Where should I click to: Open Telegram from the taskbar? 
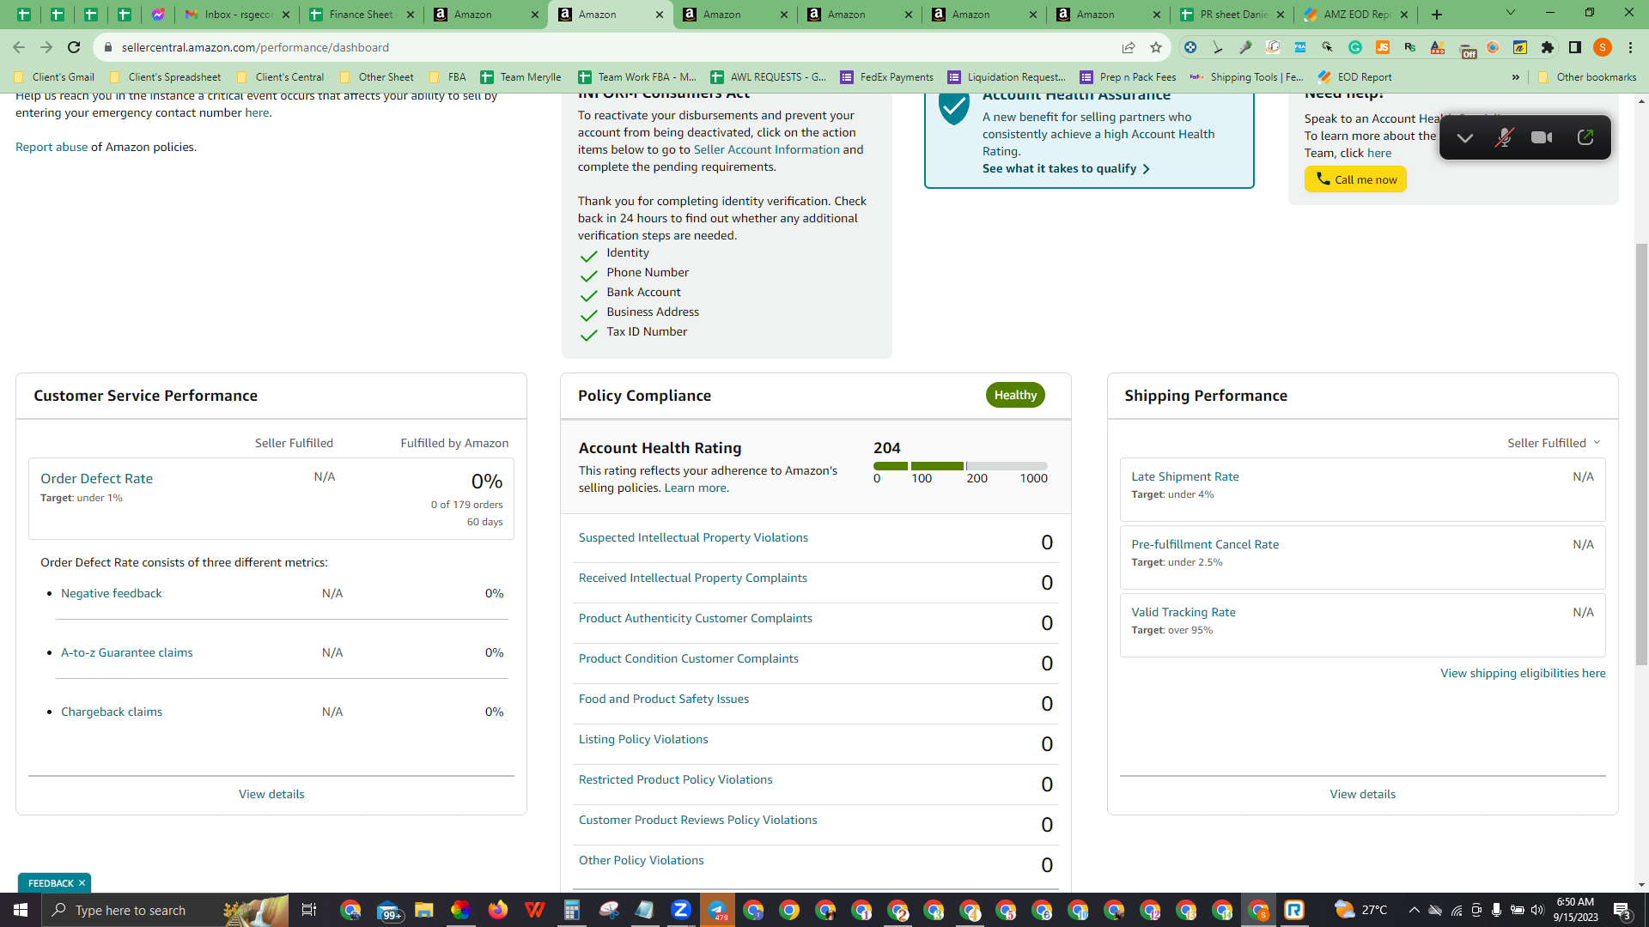pyautogui.click(x=717, y=910)
